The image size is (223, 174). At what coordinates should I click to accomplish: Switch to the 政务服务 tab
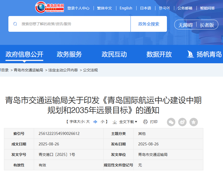[x=69, y=54]
